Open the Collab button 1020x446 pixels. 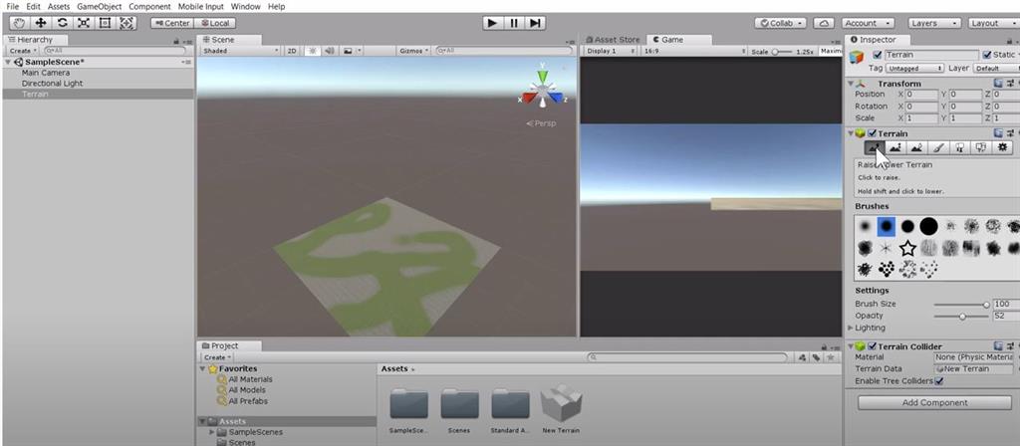pos(781,23)
